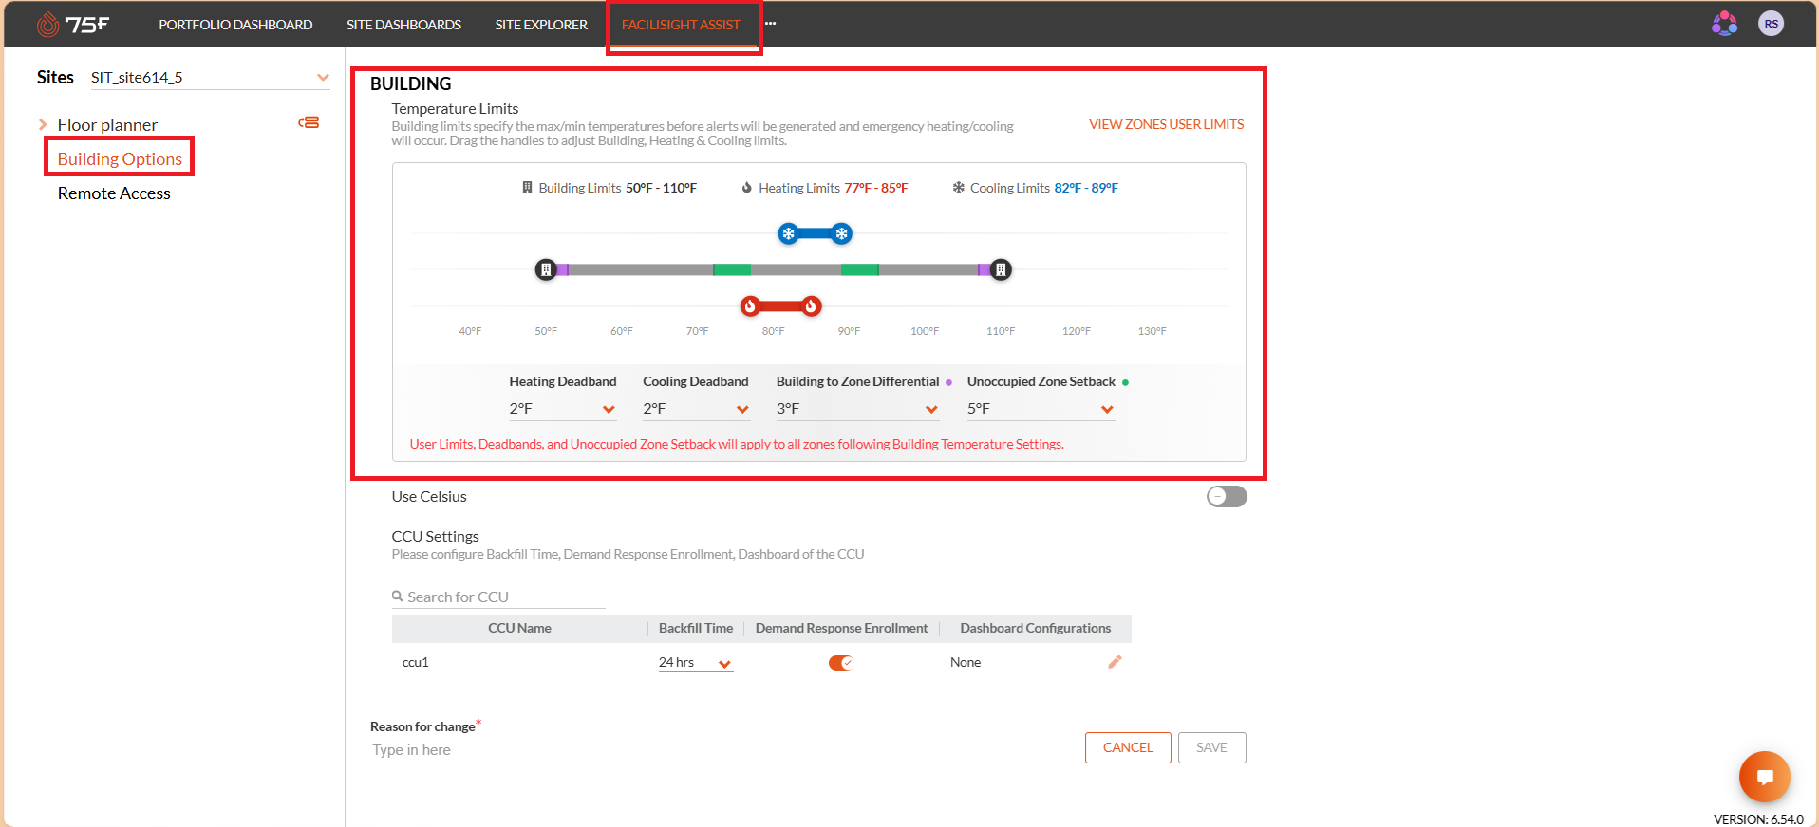This screenshot has height=827, width=1819.
Task: Click the pencil edit icon for ccu1
Action: point(1115,662)
